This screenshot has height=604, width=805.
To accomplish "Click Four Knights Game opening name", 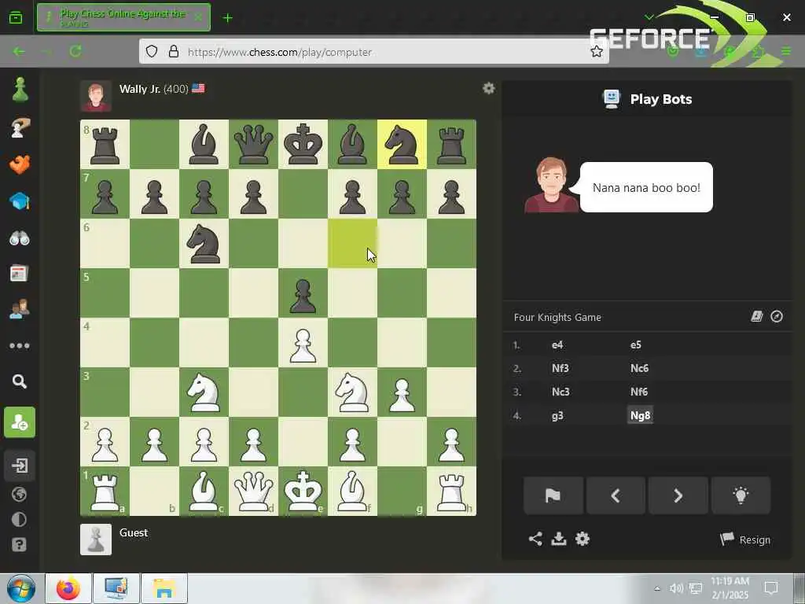I will pyautogui.click(x=557, y=318).
